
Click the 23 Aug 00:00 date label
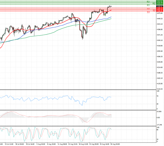coord(94,144)
